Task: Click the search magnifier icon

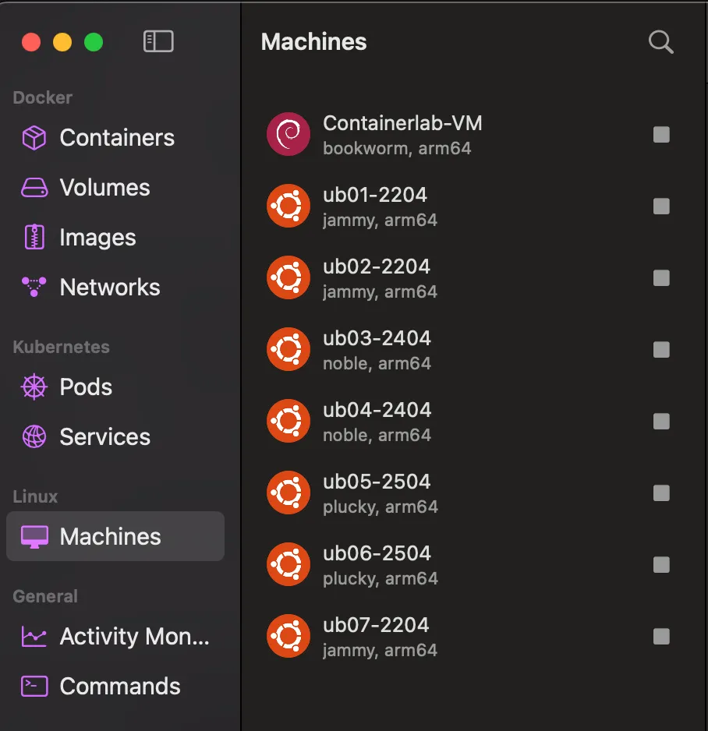Action: coord(660,42)
